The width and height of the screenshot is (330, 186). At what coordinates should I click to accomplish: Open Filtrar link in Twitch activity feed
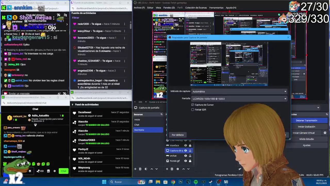click(76, 18)
